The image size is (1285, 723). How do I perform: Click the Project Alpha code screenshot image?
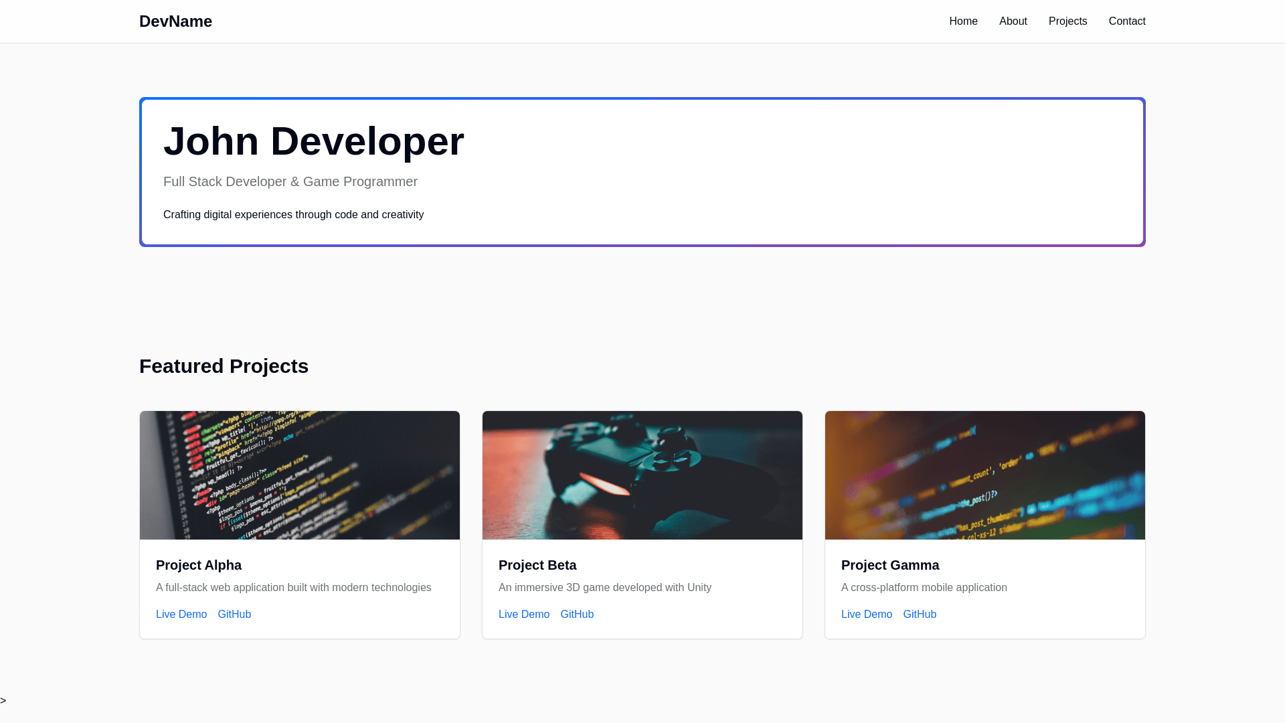[300, 475]
